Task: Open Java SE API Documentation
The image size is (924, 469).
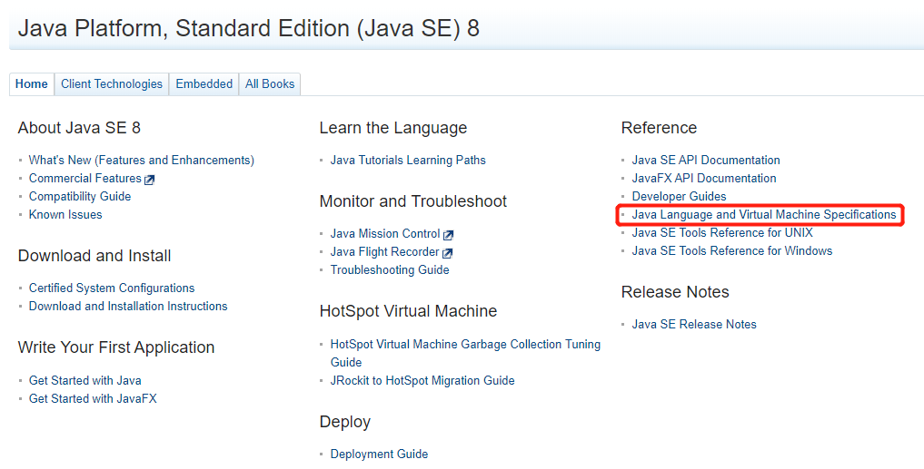Action: (706, 160)
